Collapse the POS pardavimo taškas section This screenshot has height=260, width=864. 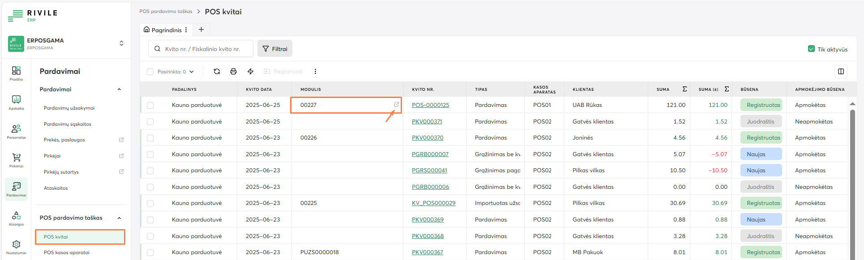pyautogui.click(x=119, y=218)
